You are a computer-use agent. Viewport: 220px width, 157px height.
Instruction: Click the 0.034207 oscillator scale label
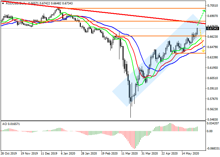[x=213, y=124]
